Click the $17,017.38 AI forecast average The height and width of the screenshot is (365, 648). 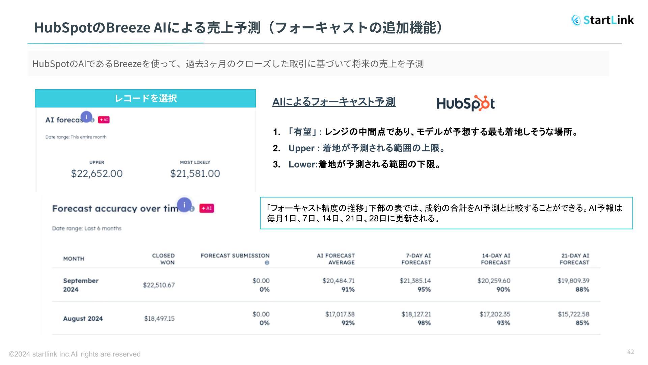point(340,314)
